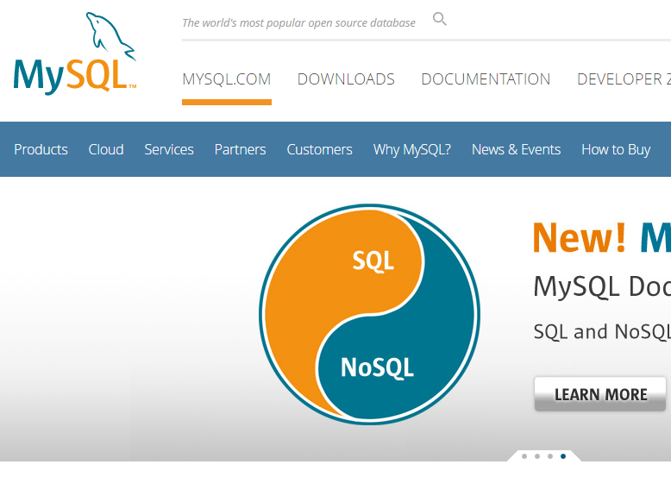Select the third carousel slide dot
This screenshot has width=671, height=477.
click(550, 456)
